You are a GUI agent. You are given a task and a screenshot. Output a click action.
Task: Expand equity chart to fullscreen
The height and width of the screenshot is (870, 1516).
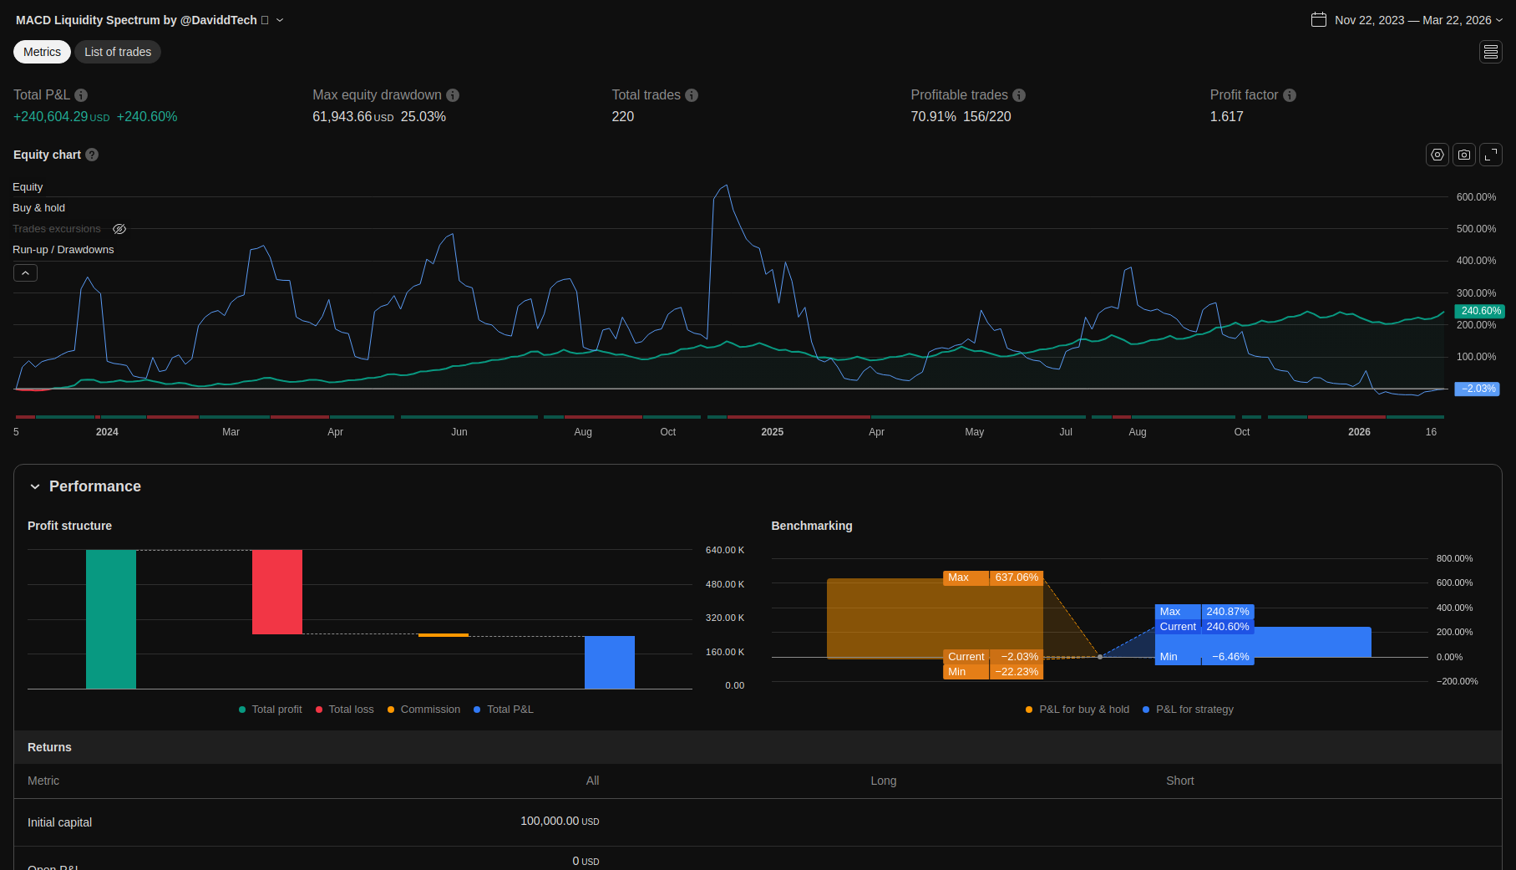[1491, 155]
